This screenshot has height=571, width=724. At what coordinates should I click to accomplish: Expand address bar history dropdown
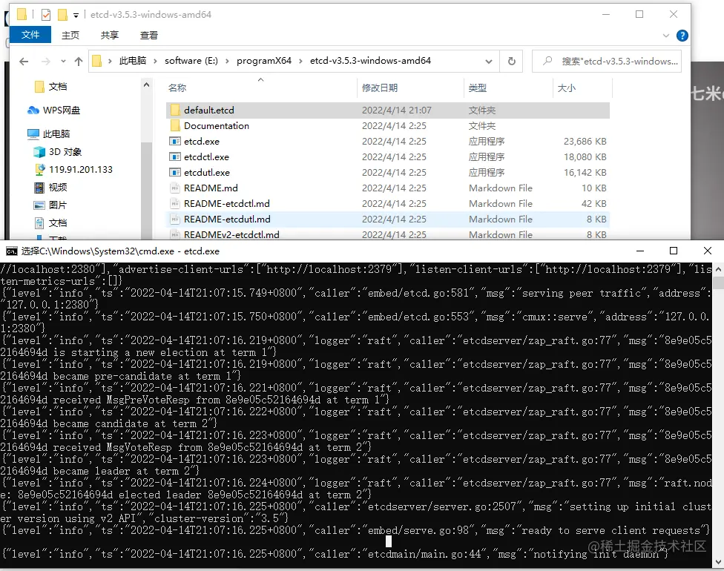[489, 62]
